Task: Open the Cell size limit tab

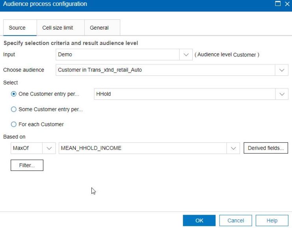Action: click(x=58, y=28)
